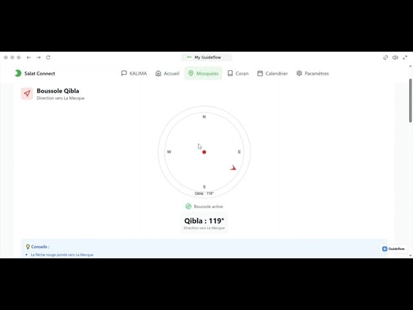
Task: Click the Salat Connect crescent logo
Action: pos(18,73)
